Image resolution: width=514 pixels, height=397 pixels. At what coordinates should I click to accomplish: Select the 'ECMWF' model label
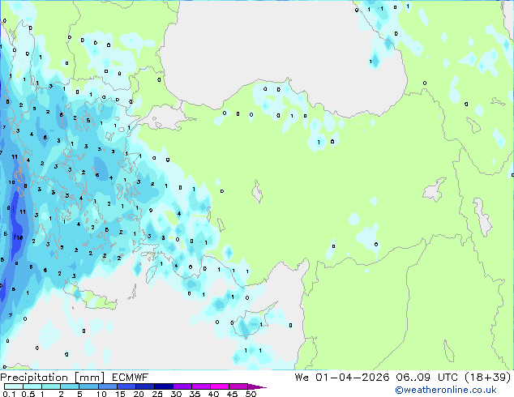[x=131, y=377]
